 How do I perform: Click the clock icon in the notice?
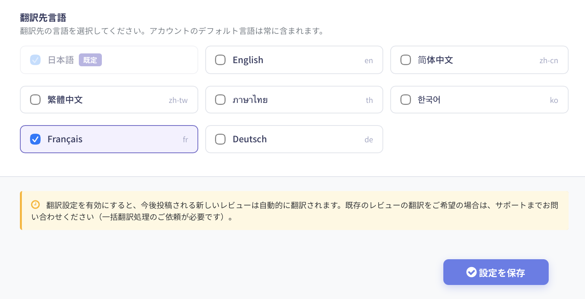tap(36, 205)
